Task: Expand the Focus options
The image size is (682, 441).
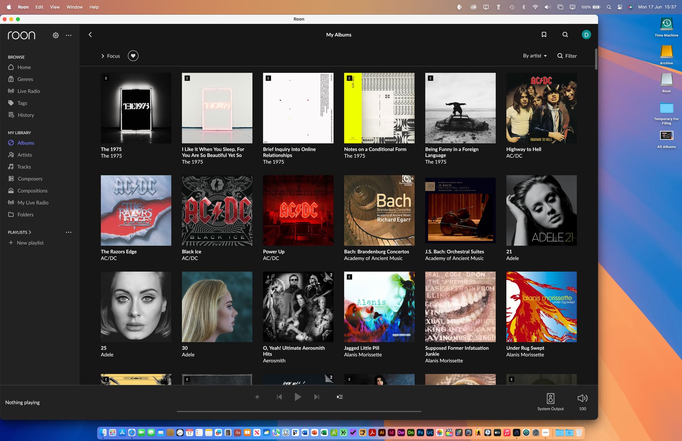Action: tap(110, 56)
